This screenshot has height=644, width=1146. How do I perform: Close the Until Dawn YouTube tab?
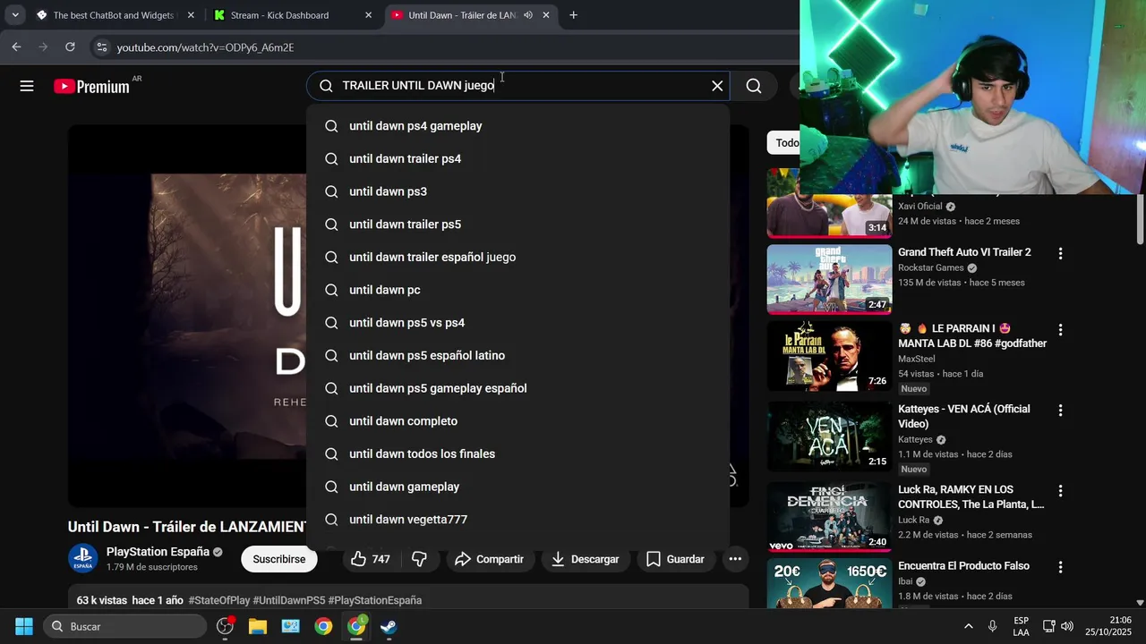pyautogui.click(x=546, y=15)
